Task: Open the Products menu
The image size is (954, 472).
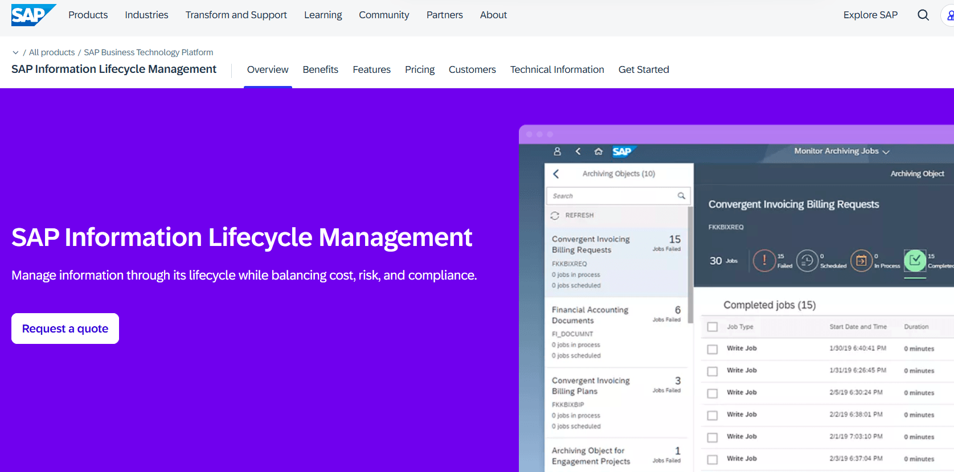Action: pyautogui.click(x=88, y=15)
